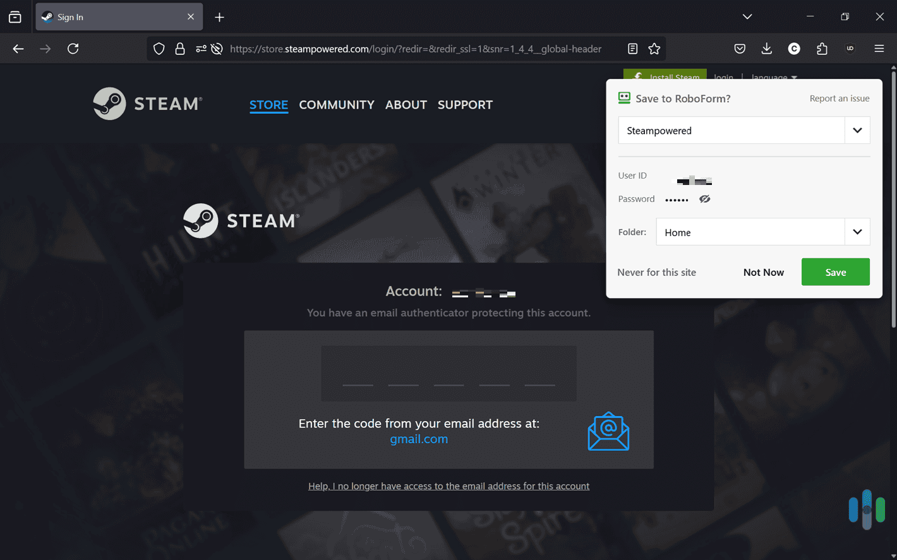Click the Downloads arrow icon
The image size is (897, 560).
[766, 49]
